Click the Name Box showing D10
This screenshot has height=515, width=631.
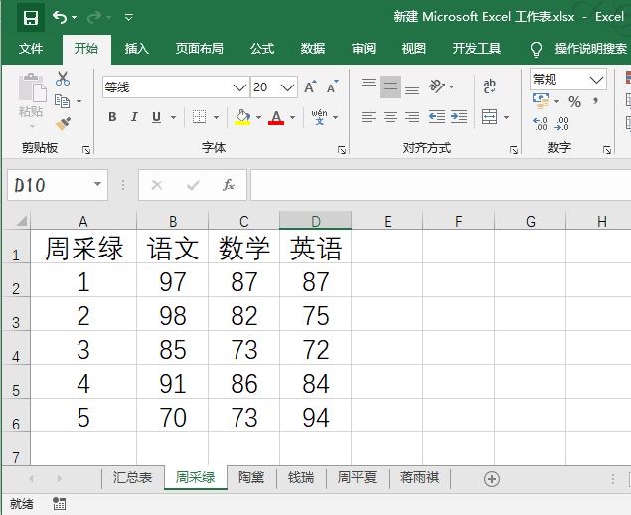(x=58, y=185)
